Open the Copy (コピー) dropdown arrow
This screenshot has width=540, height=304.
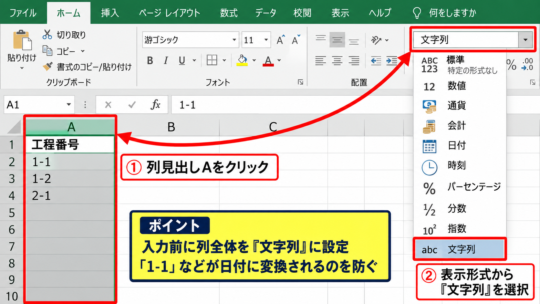(83, 51)
